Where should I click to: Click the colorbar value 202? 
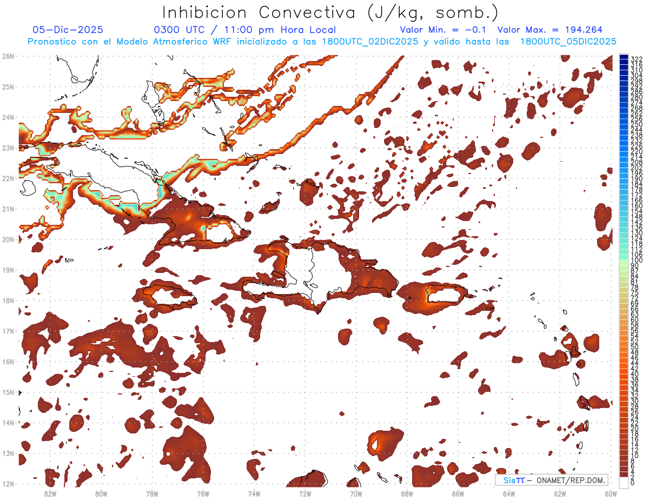[x=637, y=168]
